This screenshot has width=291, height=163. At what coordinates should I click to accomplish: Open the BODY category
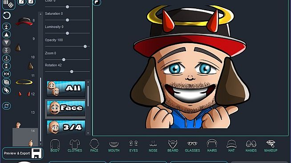point(55,146)
